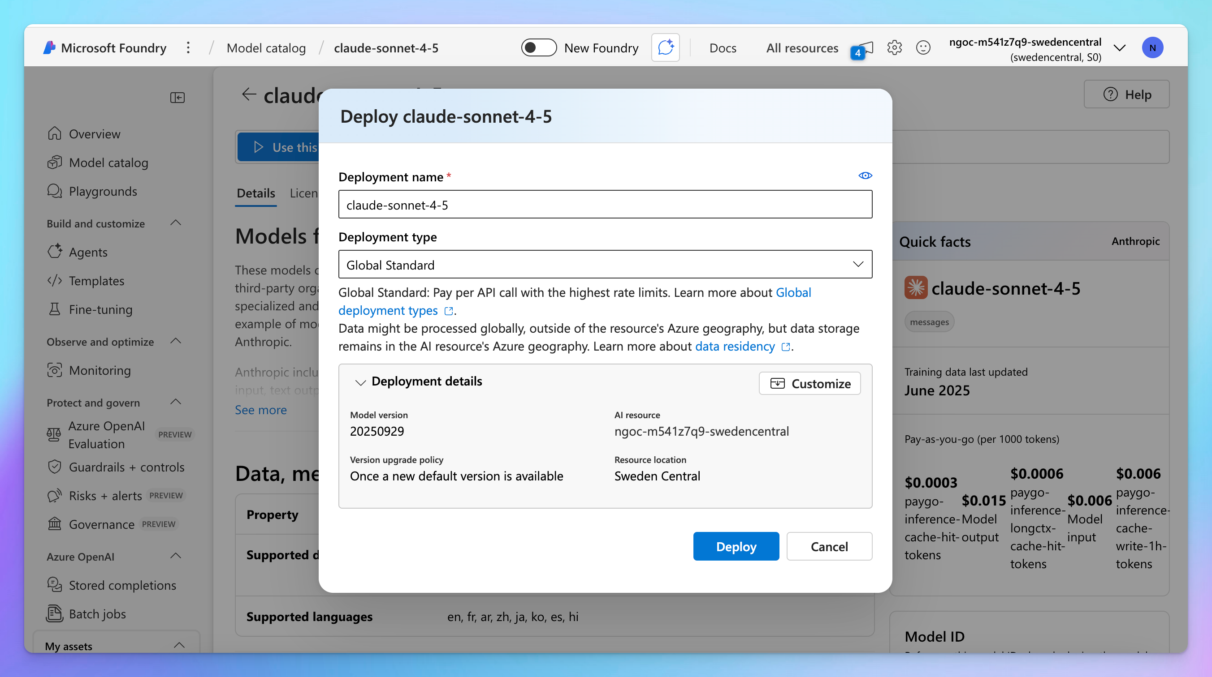Open Model catalog in breadcrumb

coord(266,48)
